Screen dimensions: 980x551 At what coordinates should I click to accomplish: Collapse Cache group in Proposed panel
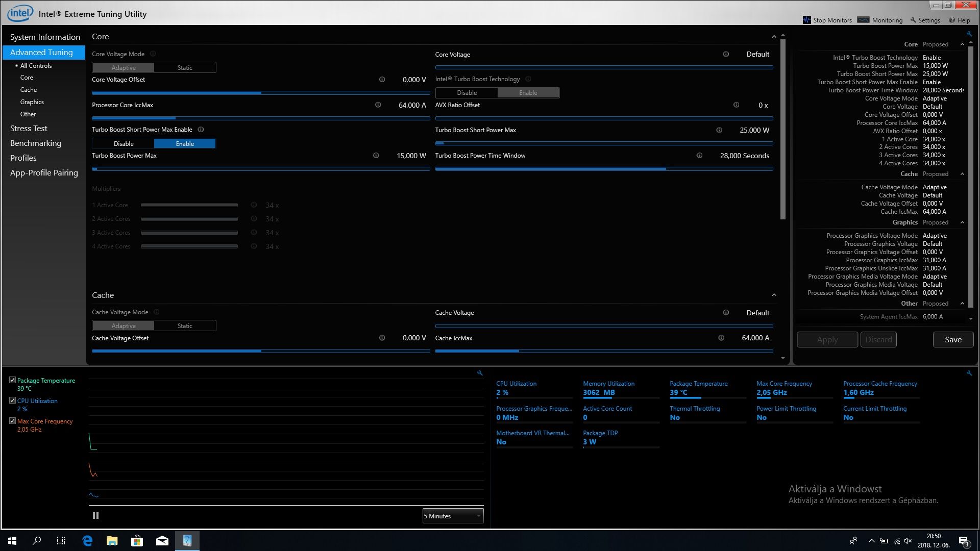tap(962, 174)
